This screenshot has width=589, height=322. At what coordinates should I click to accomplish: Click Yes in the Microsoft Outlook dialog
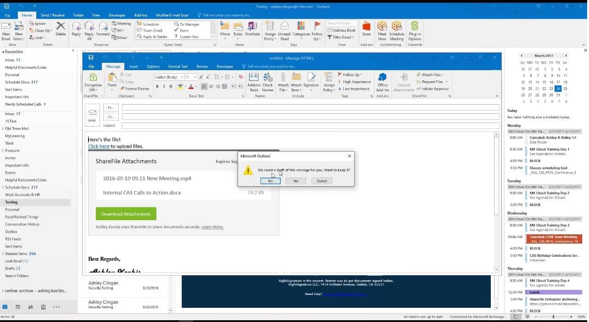coord(270,181)
